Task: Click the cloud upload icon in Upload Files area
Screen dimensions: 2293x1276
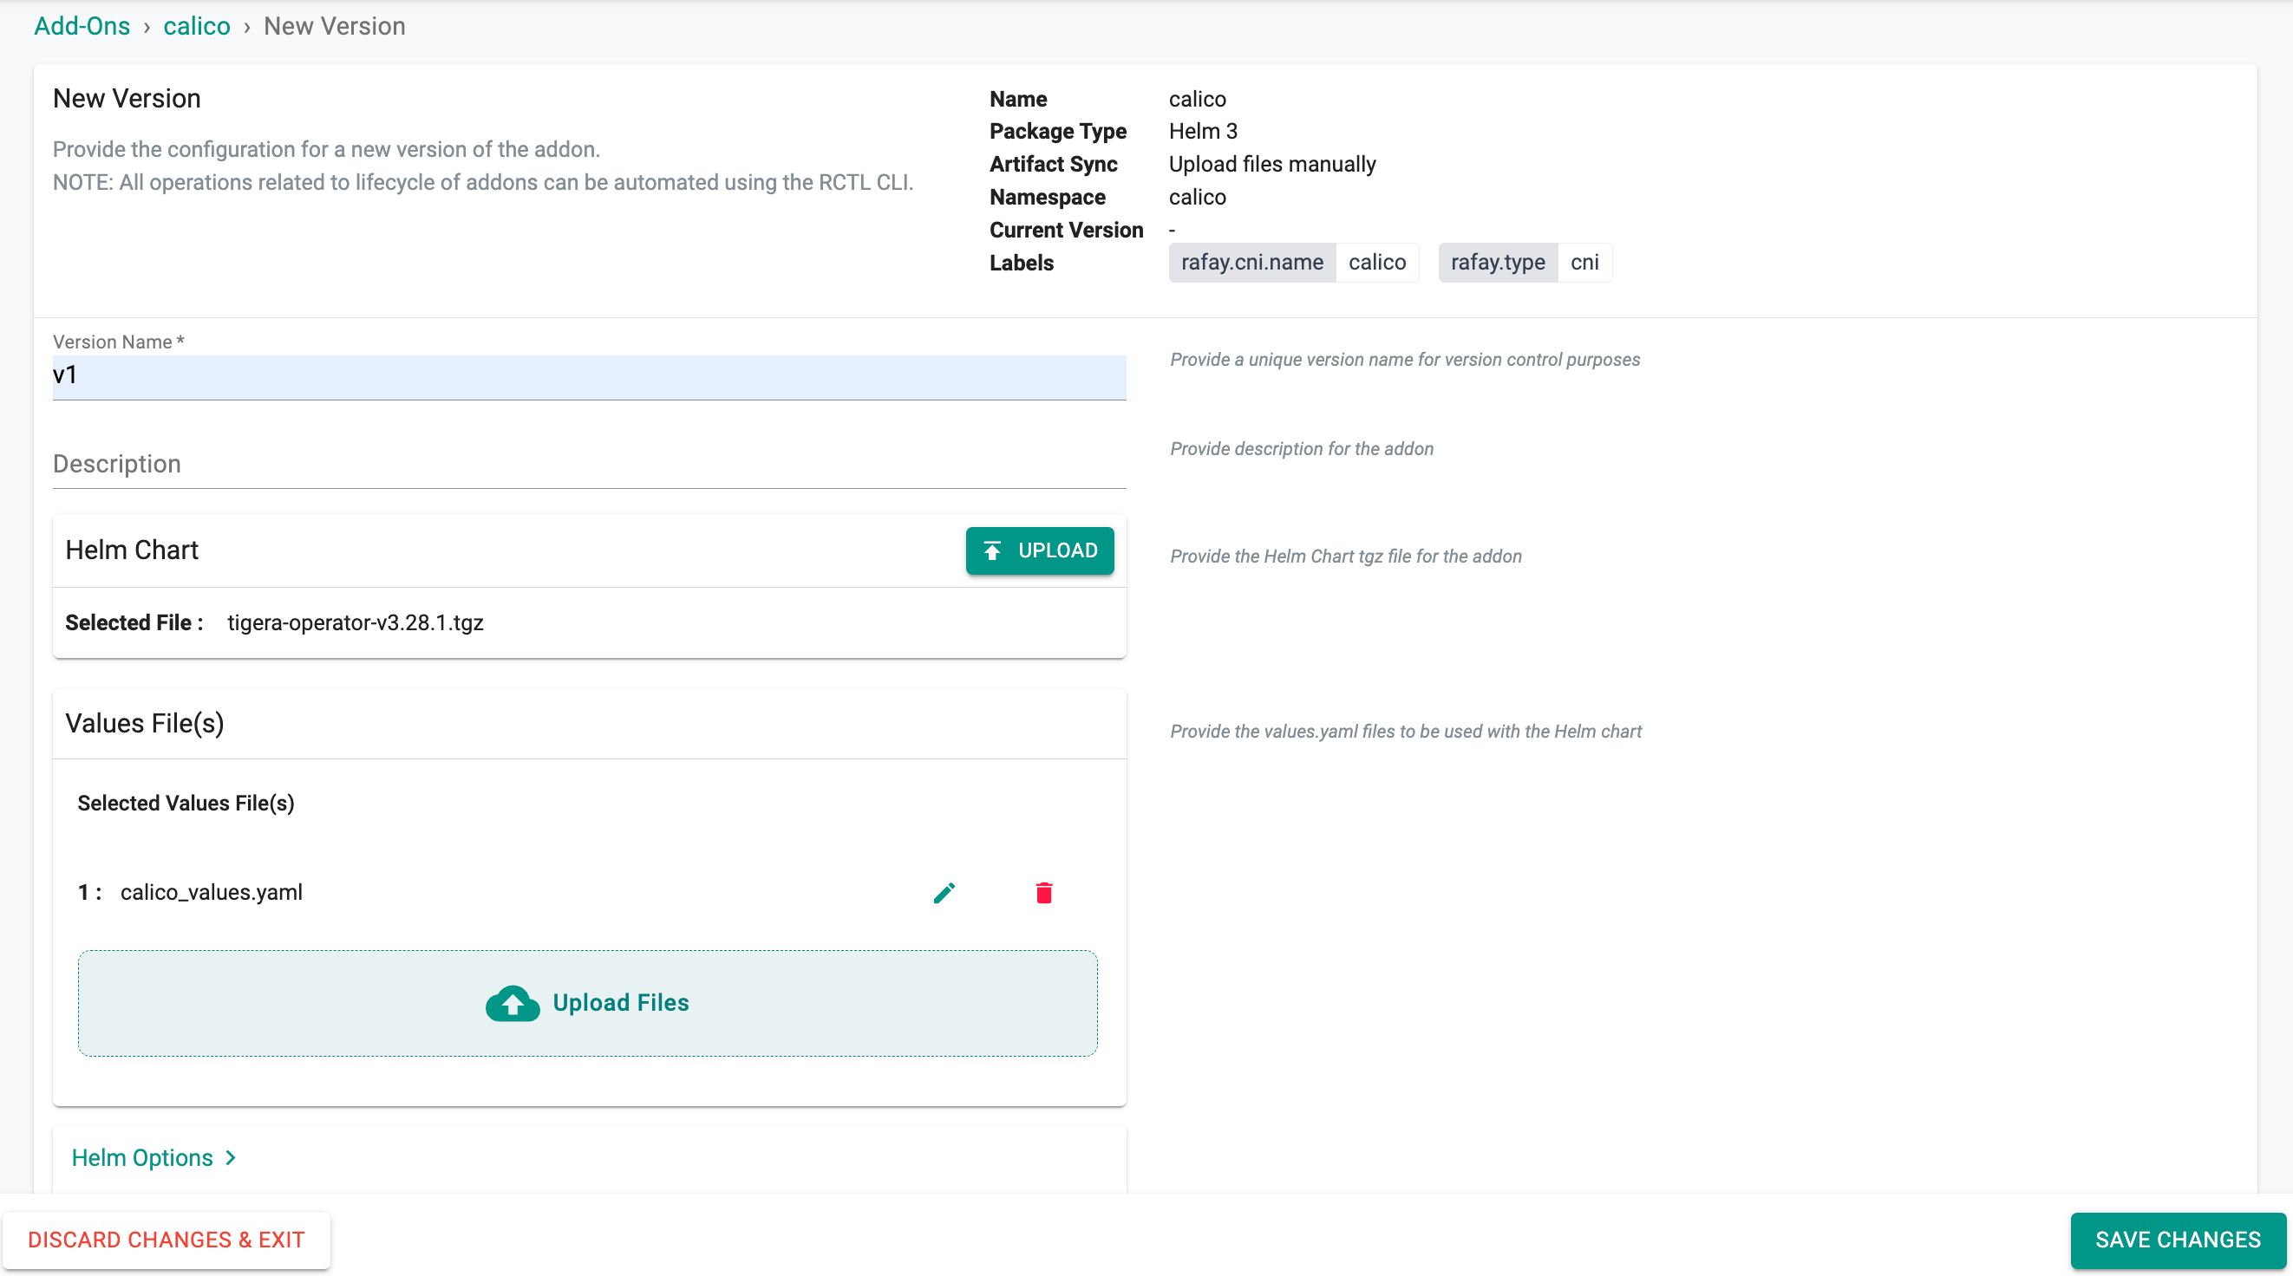Action: 513,1003
